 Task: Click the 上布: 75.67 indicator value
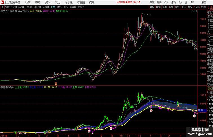pyautogui.click(x=78, y=87)
